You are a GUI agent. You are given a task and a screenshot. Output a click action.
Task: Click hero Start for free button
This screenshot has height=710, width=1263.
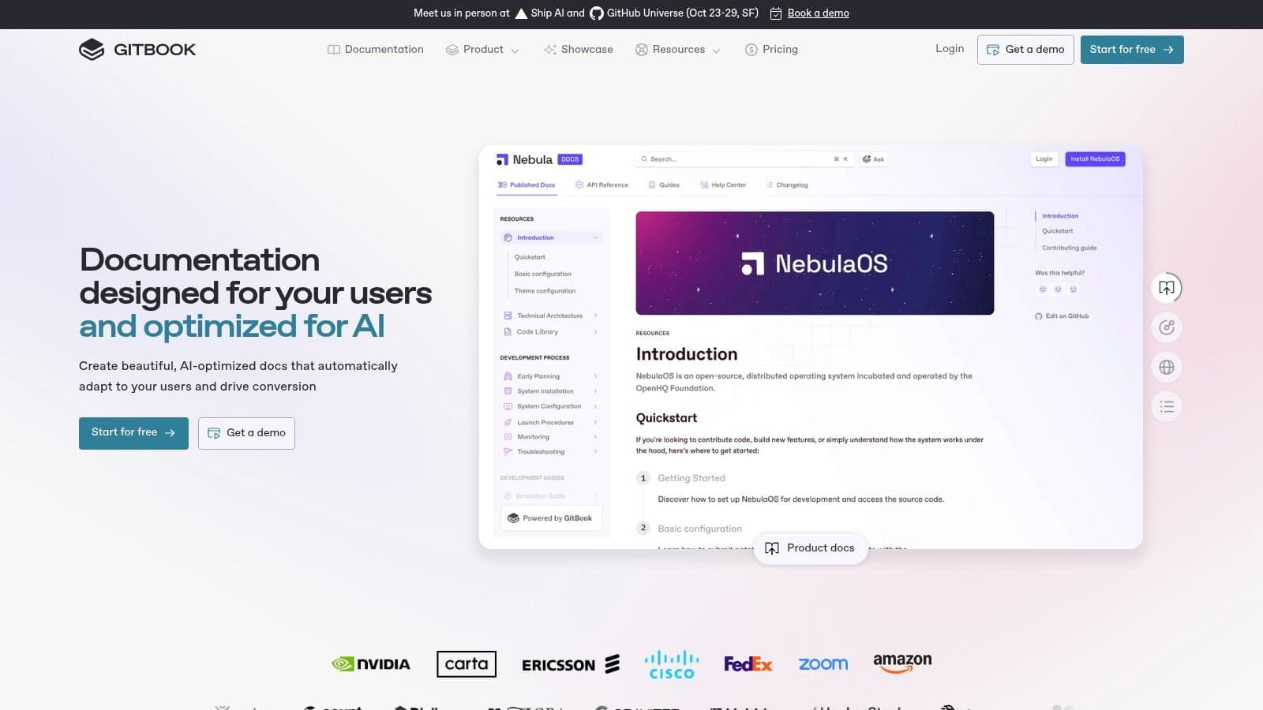(133, 433)
